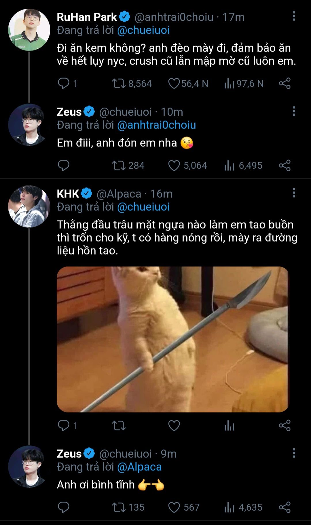Retweet Zeus's 'Em điii' reply
This screenshot has width=311, height=525.
119,165
